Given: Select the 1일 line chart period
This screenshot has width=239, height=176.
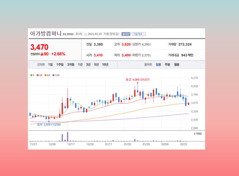Looking at the screenshot, I should tap(50, 65).
